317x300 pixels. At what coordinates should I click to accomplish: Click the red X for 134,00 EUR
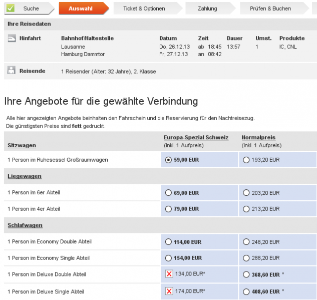pyautogui.click(x=168, y=274)
